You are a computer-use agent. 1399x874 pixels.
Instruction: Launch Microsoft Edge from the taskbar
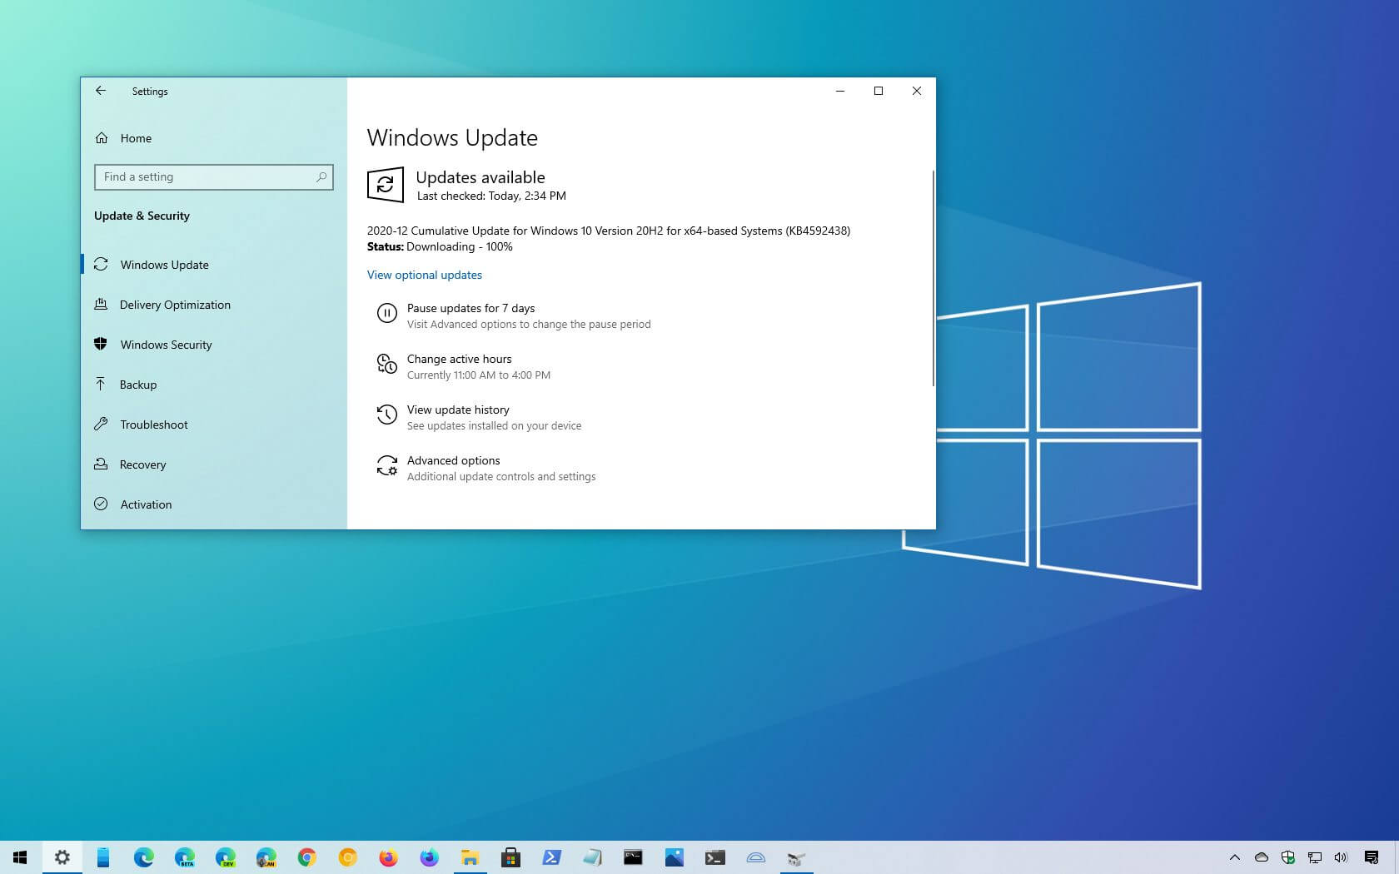(x=143, y=857)
